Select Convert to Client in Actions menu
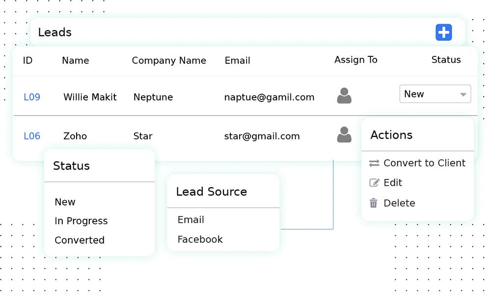Image resolution: width=491 pixels, height=301 pixels. (424, 163)
